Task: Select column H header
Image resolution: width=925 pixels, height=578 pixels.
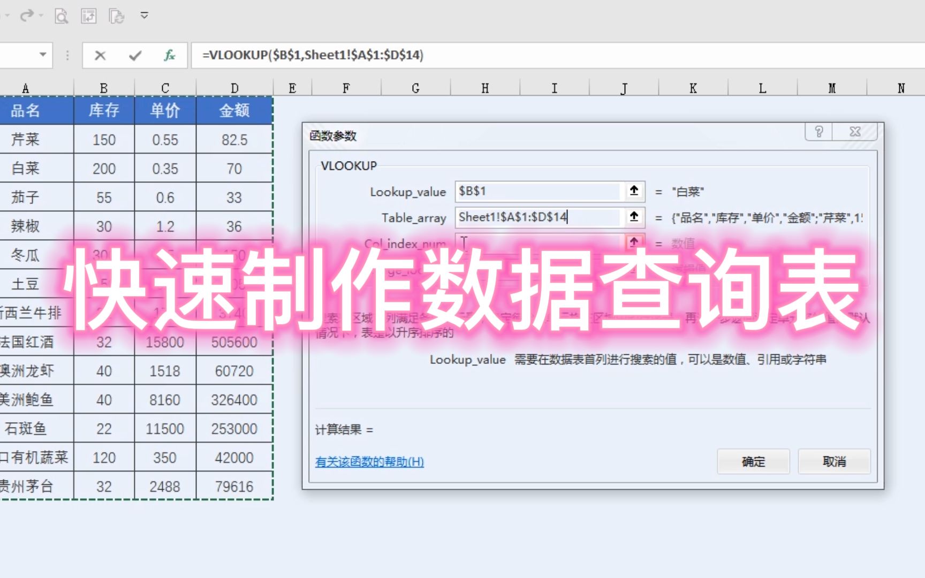Action: point(485,88)
